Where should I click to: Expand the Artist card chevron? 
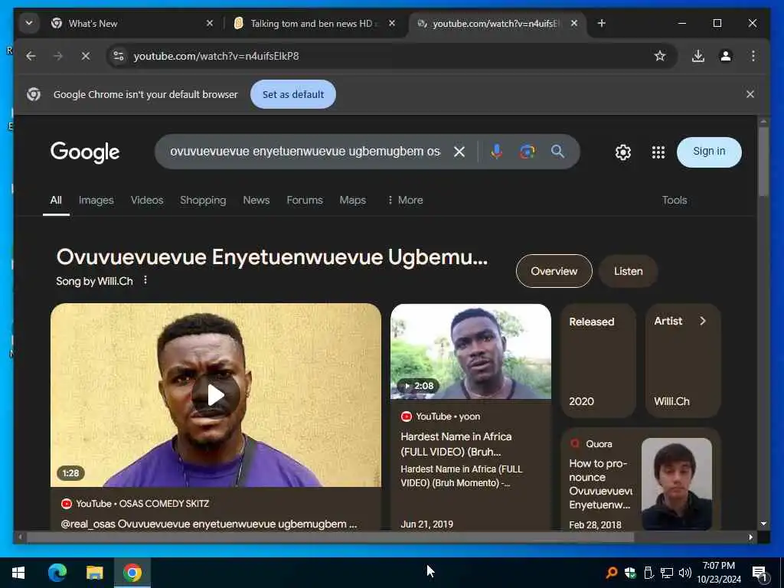[x=703, y=321]
